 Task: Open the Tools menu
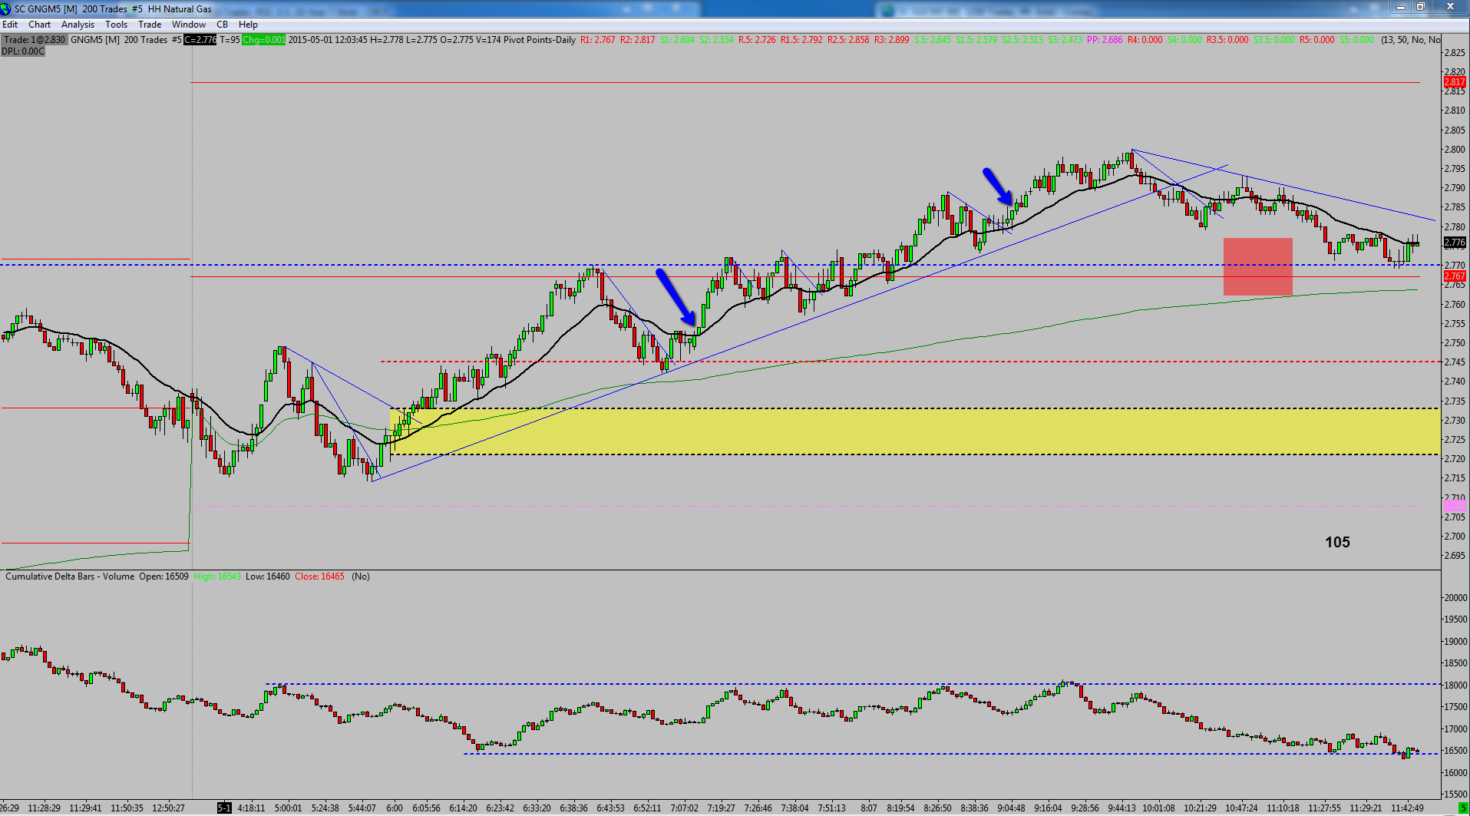point(116,25)
